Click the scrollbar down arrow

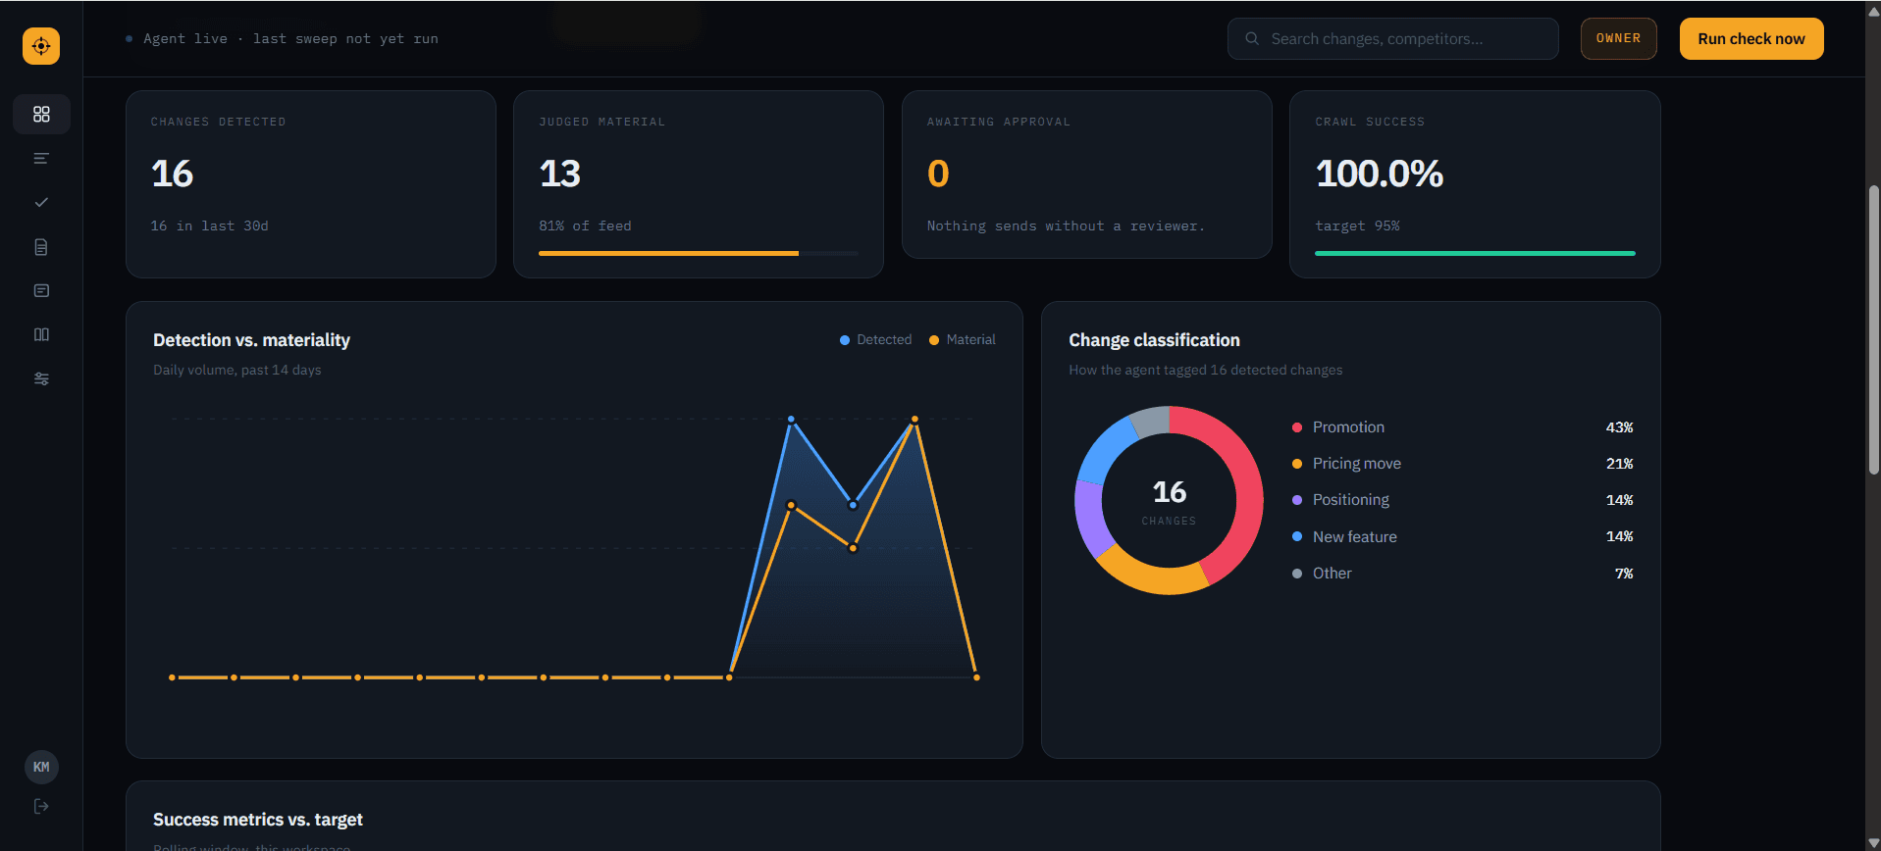click(1873, 843)
